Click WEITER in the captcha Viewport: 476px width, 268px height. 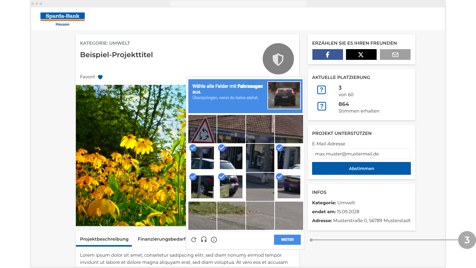pos(287,240)
